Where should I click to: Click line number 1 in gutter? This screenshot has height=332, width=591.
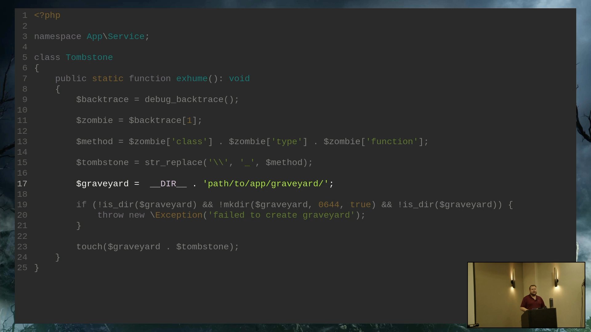[x=25, y=15]
